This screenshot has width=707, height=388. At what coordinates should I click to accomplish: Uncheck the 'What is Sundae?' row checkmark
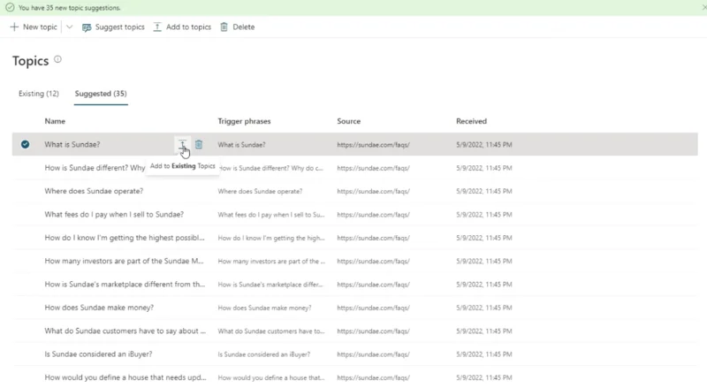coord(26,144)
